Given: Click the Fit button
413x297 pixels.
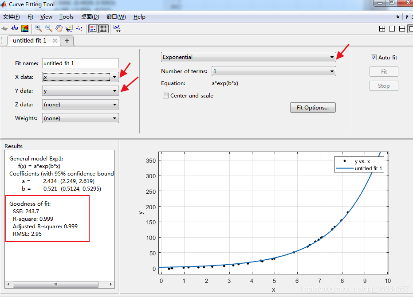Looking at the screenshot, I should pos(384,72).
